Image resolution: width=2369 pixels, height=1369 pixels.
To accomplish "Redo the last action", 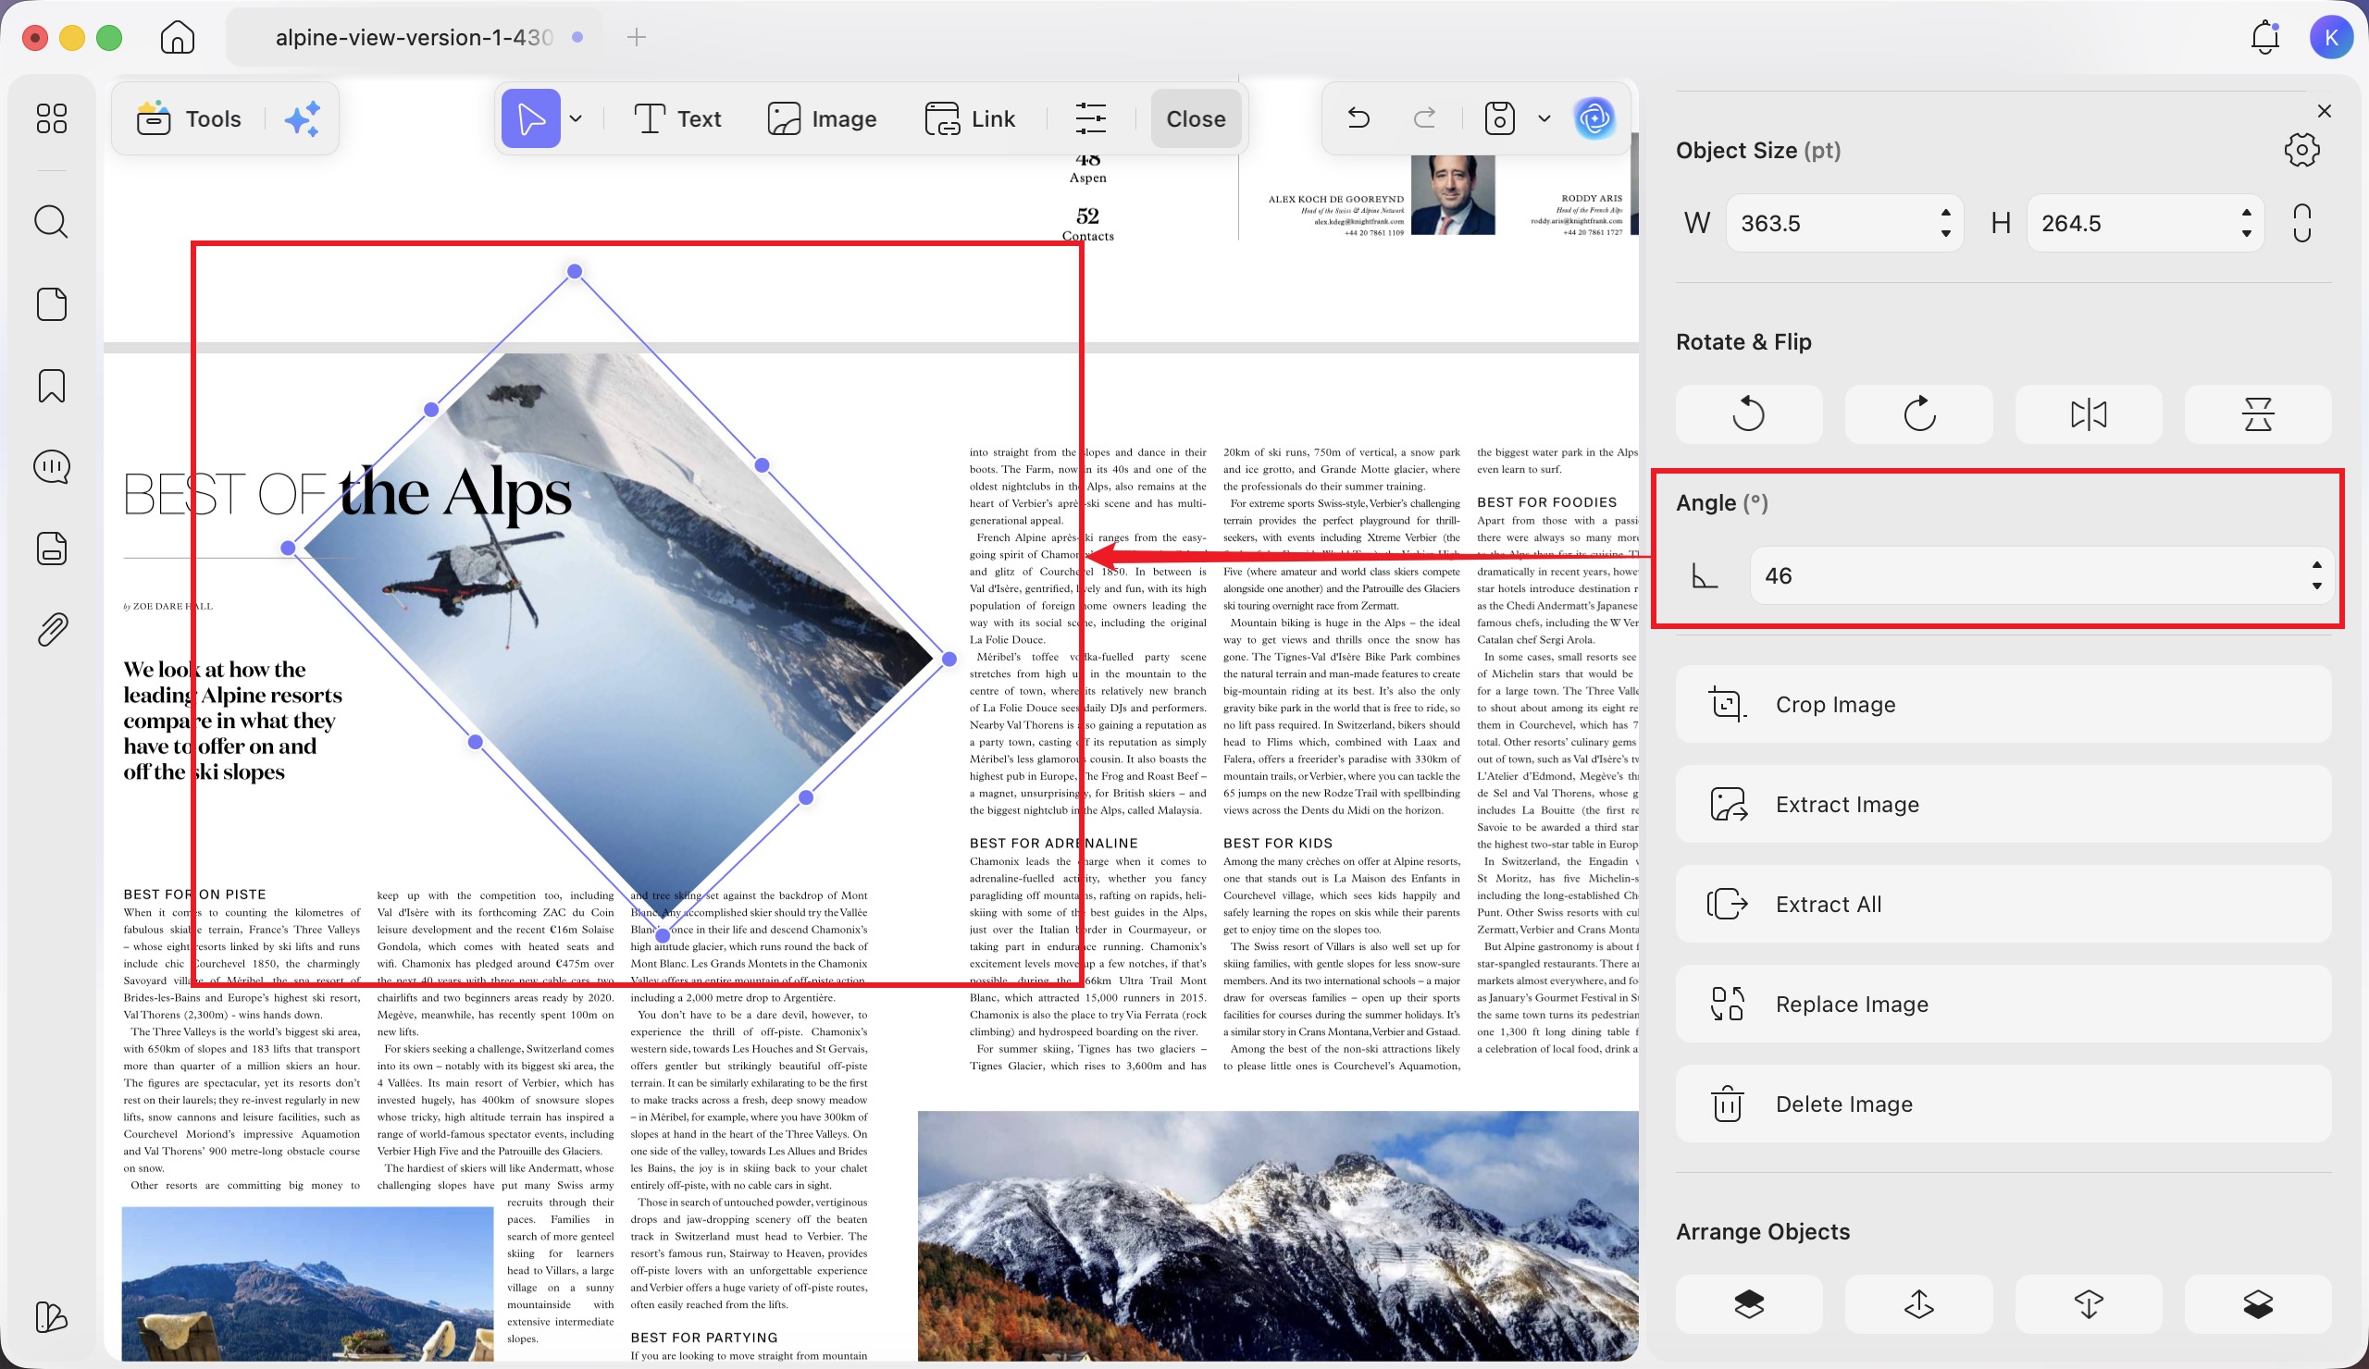I will (x=1425, y=118).
